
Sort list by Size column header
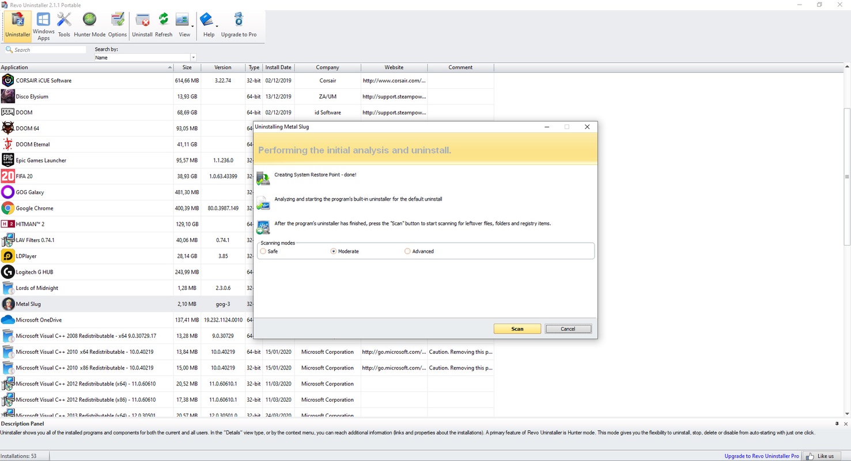pos(187,67)
